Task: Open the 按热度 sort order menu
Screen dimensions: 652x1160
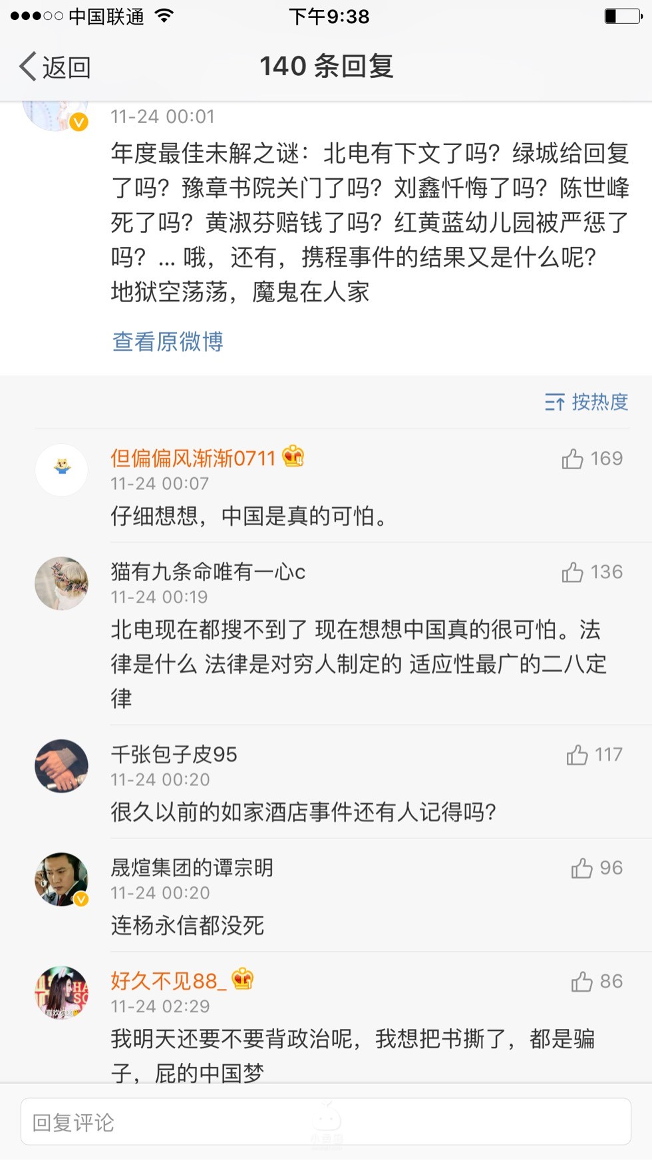Action: tap(586, 402)
